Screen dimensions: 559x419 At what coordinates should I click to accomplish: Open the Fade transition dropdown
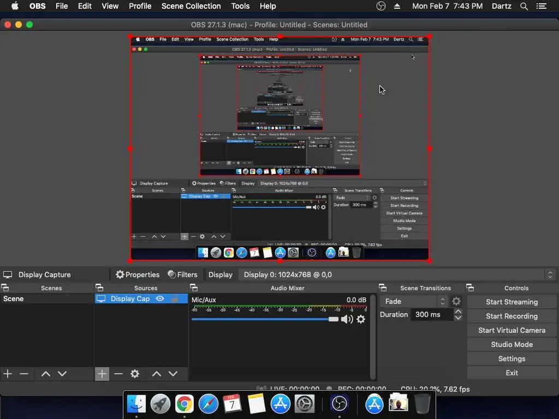[414, 301]
